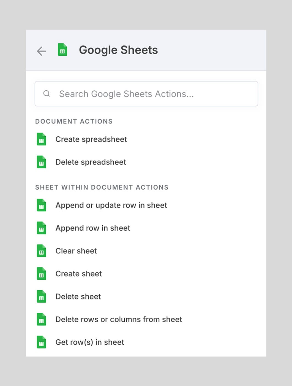Screen dimensions: 292x386
Task: Click the Append or update row icon
Action: tap(41, 206)
